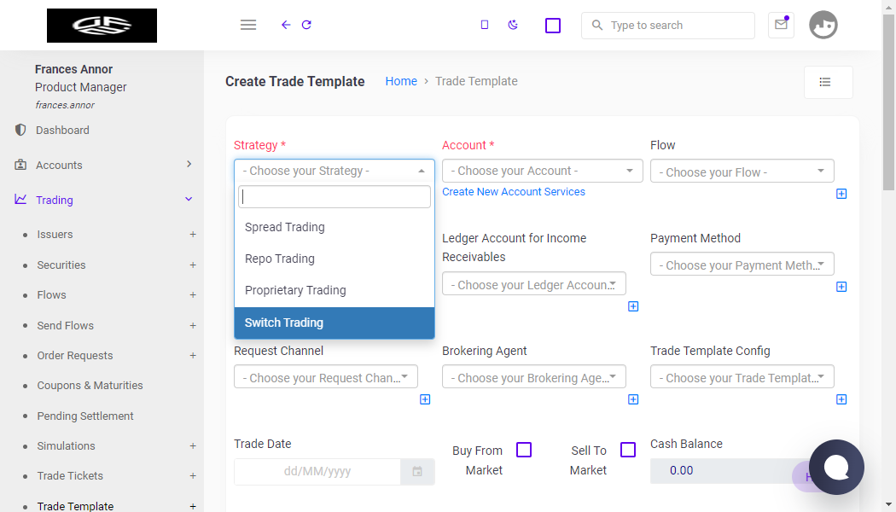This screenshot has width=896, height=512.
Task: Expand Flows submenu plus
Action: click(193, 295)
